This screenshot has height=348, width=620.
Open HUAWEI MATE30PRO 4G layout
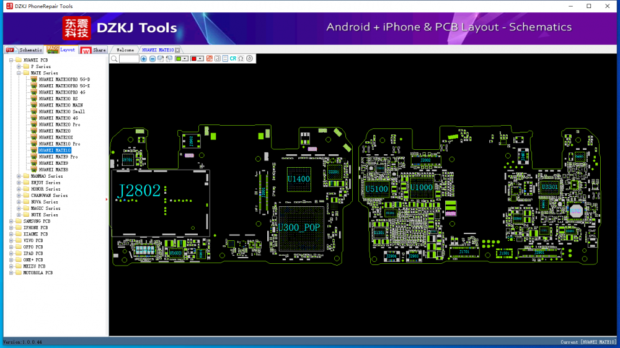tap(61, 92)
